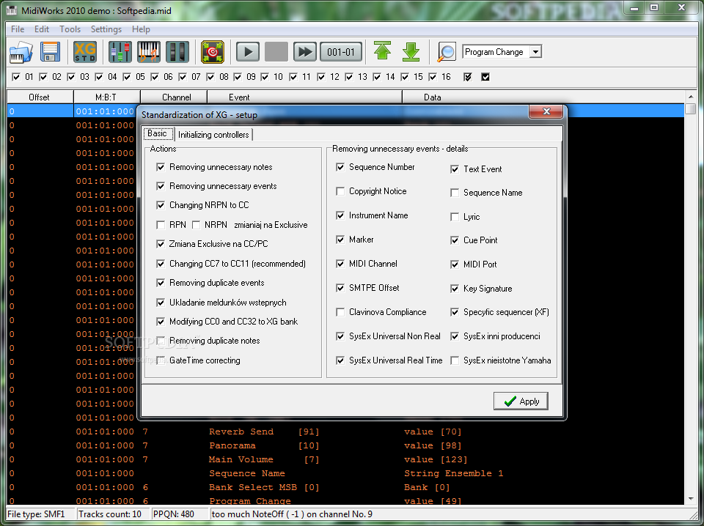Toggle SysEx Universal Non Real
This screenshot has width=704, height=526.
coord(340,336)
